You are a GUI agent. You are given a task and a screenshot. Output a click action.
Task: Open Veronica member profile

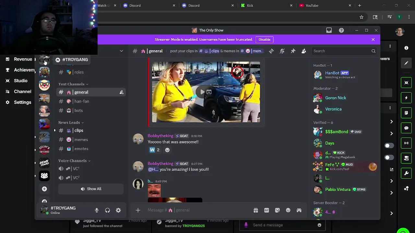pos(344,109)
